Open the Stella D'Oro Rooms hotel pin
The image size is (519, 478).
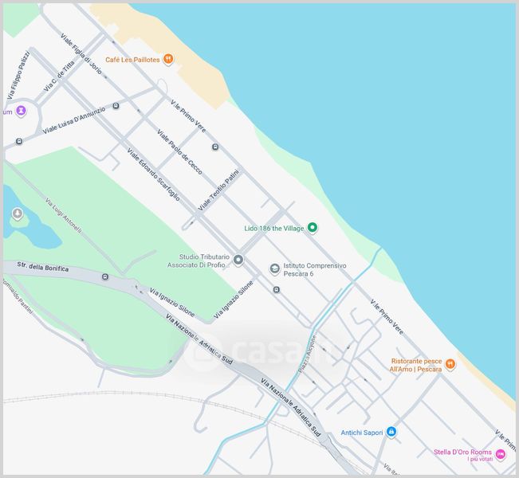500,455
